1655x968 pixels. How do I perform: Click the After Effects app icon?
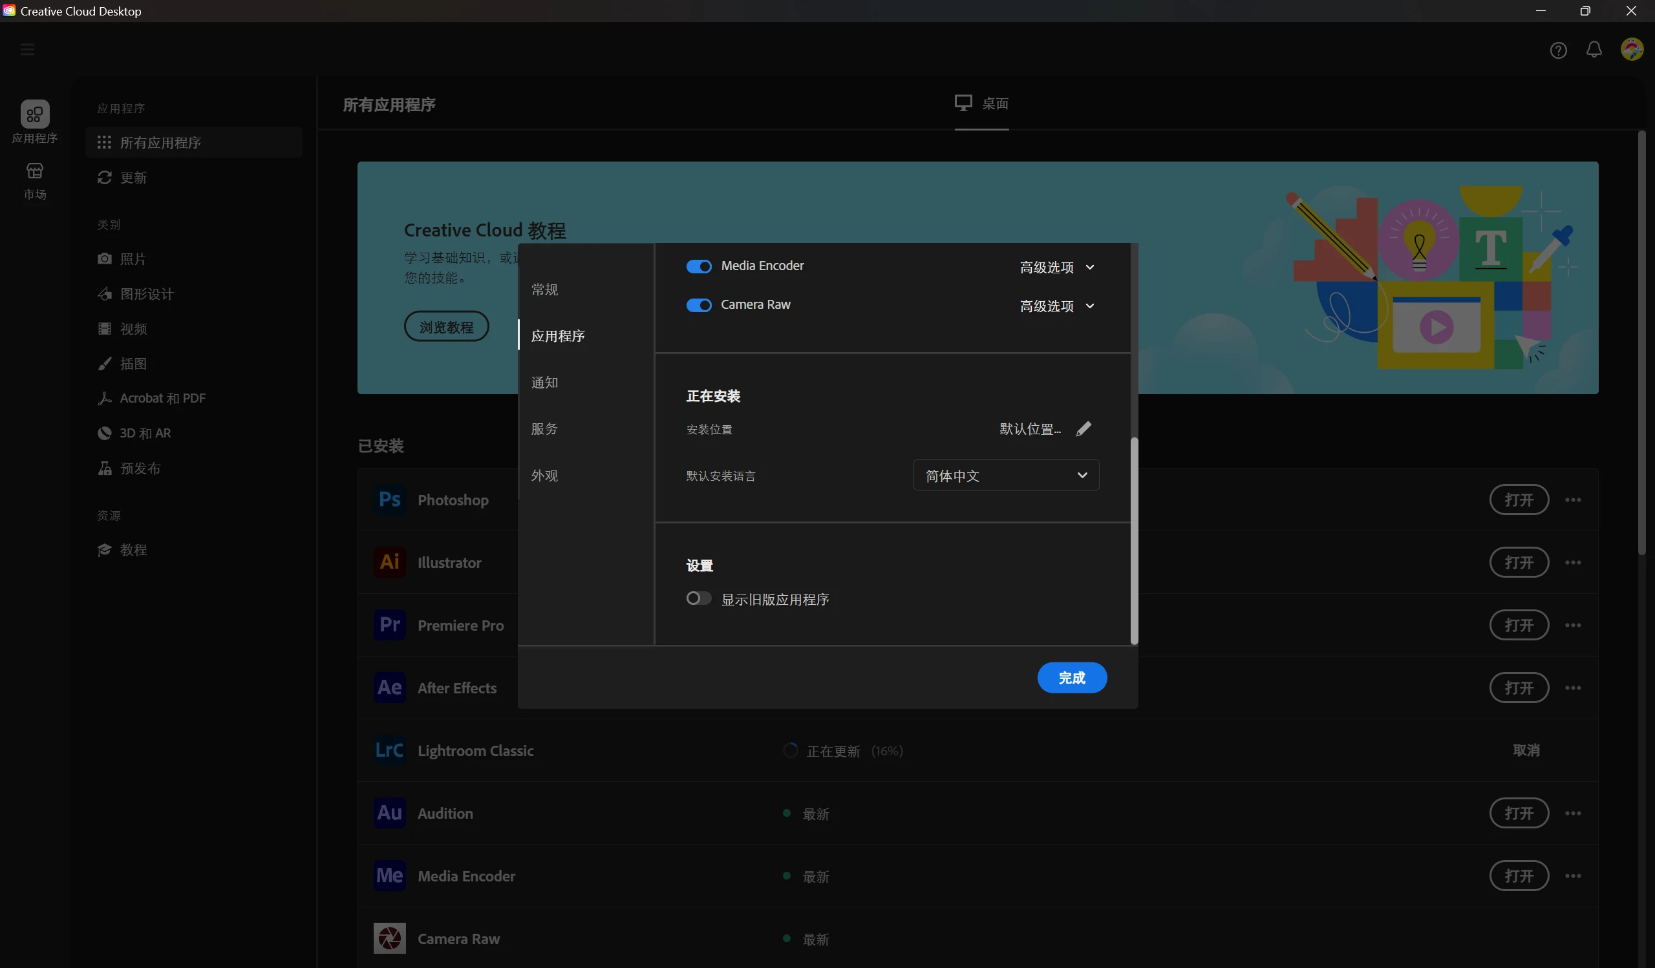(389, 687)
